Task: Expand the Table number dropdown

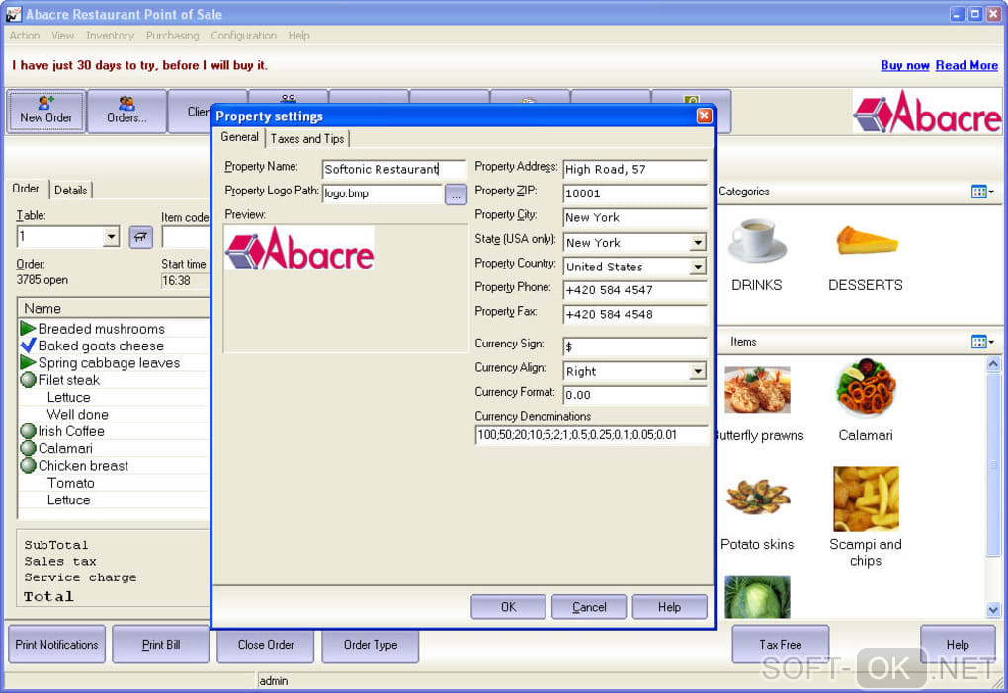Action: [x=111, y=237]
